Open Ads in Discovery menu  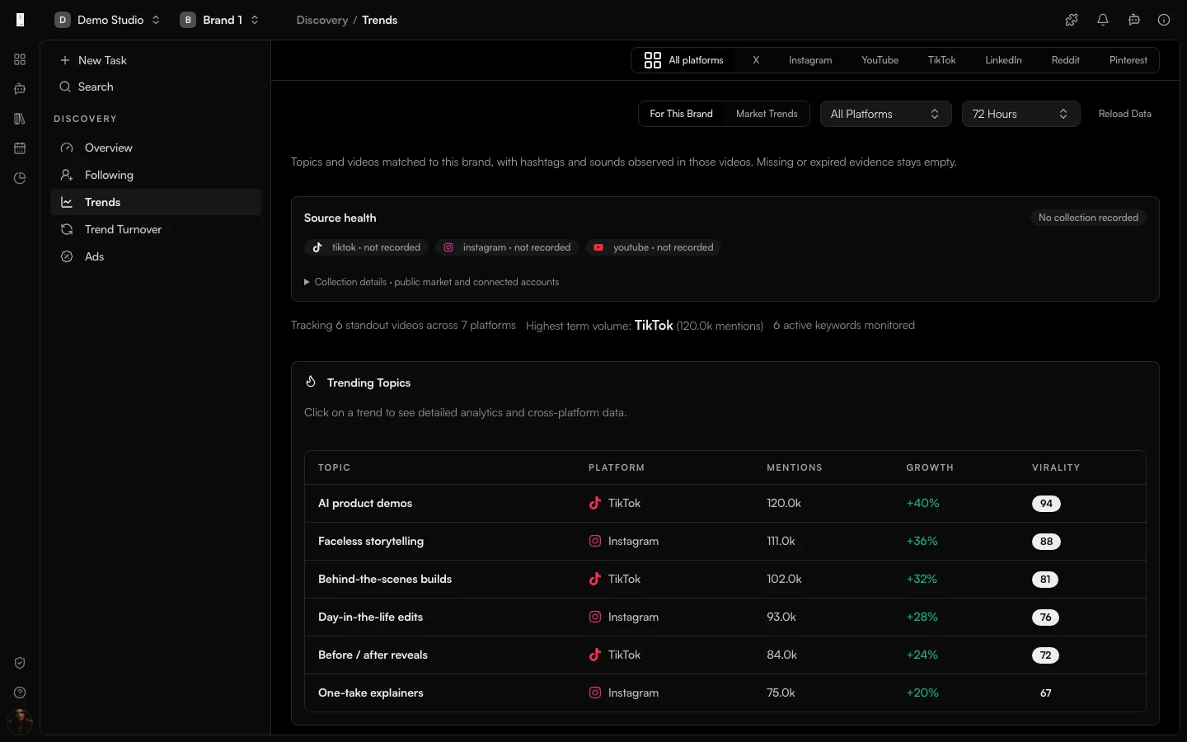(156, 256)
